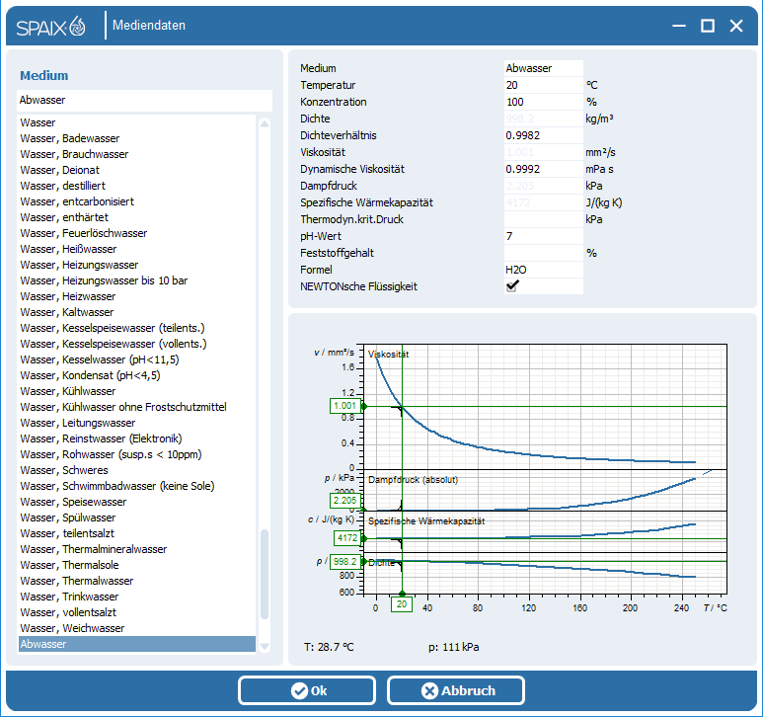Click the 1.001 viscosity marker on chart
The image size is (763, 717).
tap(345, 406)
